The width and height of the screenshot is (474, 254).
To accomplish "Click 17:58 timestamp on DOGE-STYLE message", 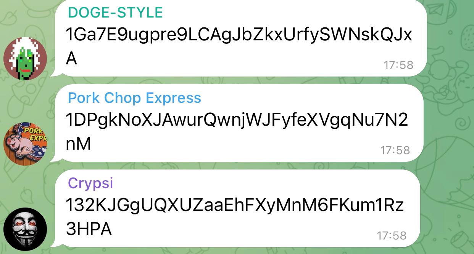I will [398, 65].
